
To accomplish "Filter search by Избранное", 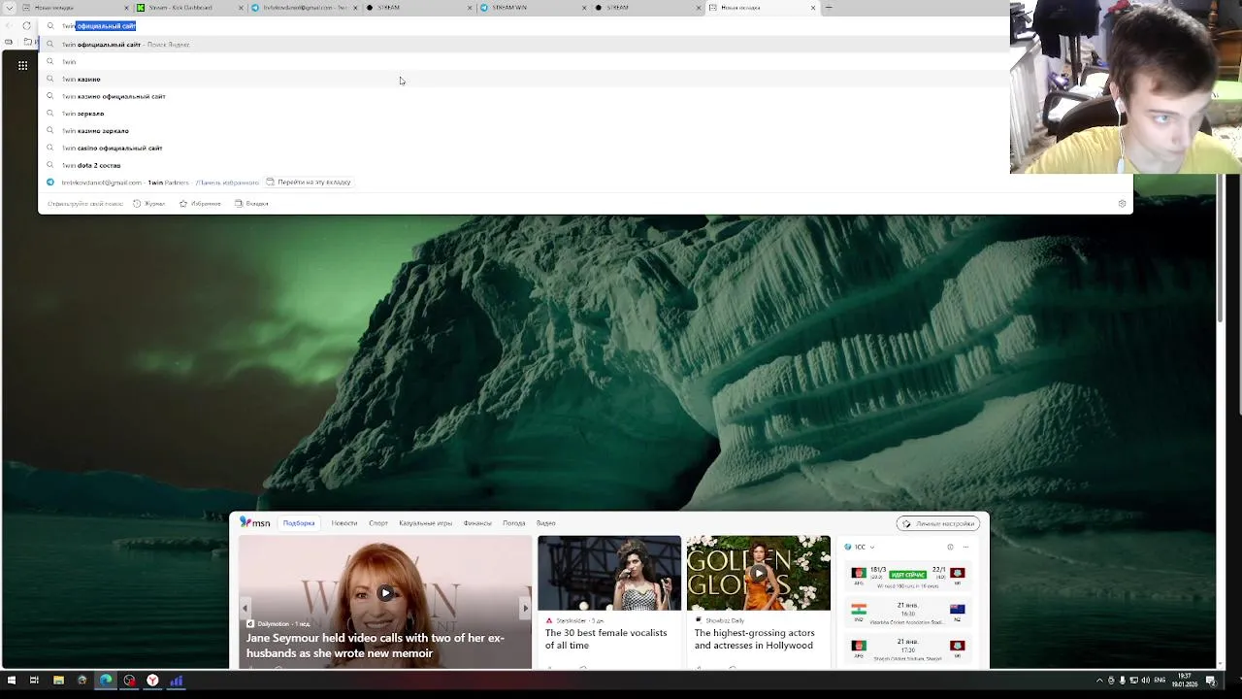I will click(x=200, y=204).
